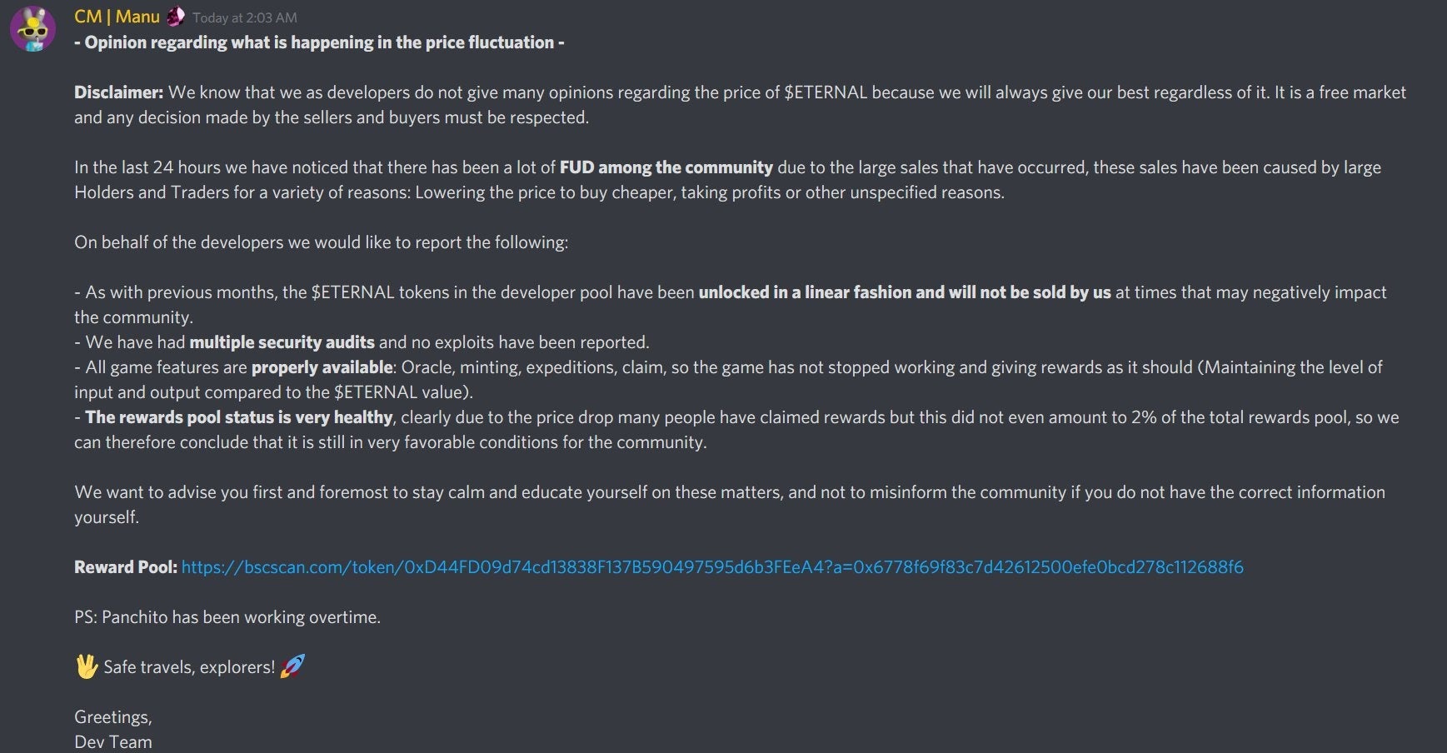This screenshot has height=753, width=1447.
Task: Click the bold Reward Pool: label
Action: (x=126, y=567)
